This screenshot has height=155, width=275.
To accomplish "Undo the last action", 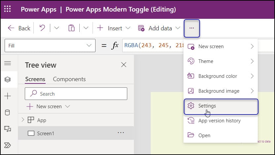I will (42, 28).
